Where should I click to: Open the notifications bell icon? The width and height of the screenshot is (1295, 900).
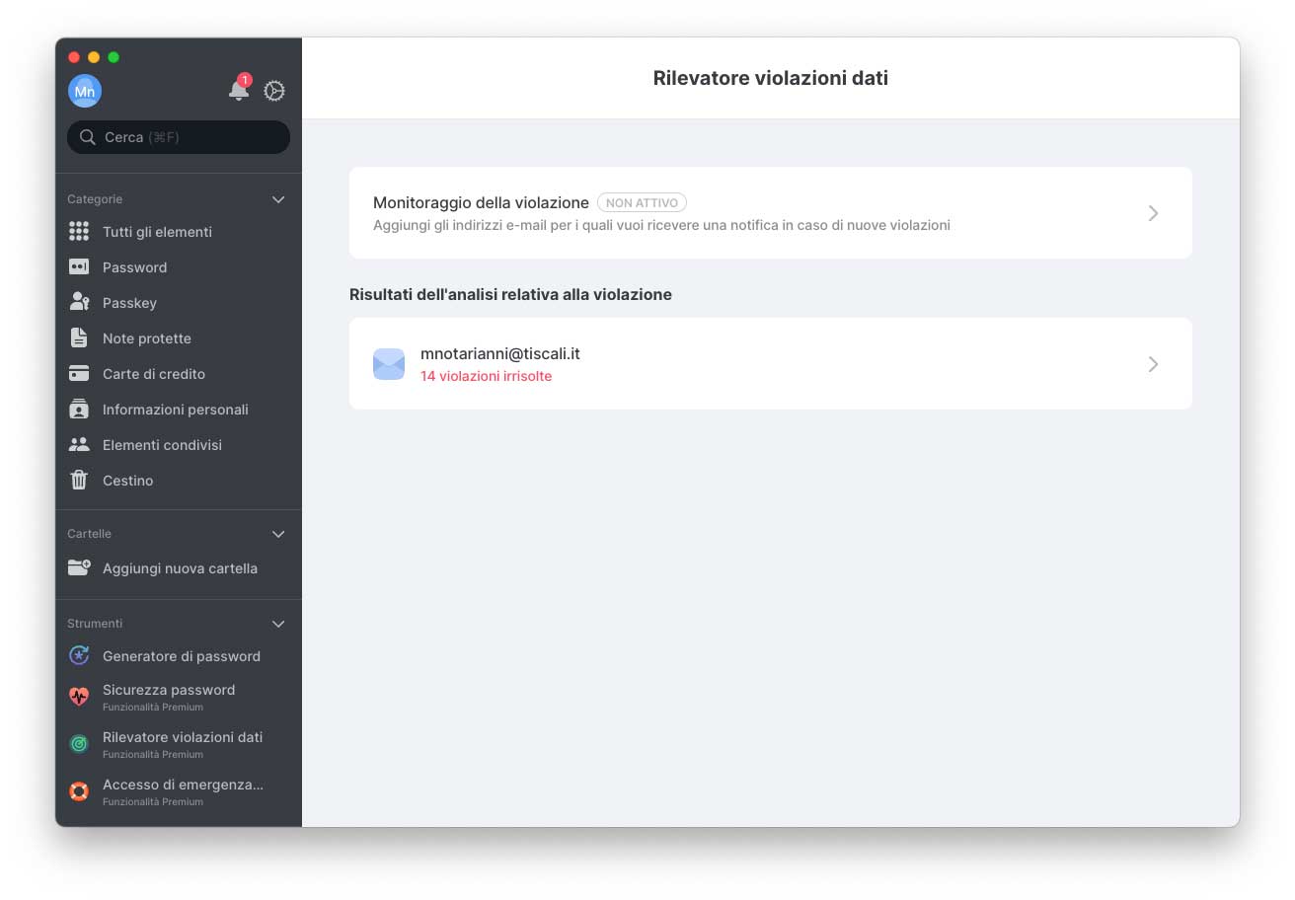click(x=238, y=91)
